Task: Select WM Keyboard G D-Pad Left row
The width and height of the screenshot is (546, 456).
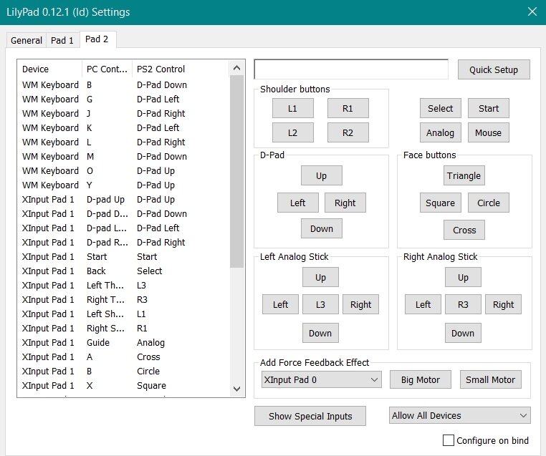Action: pyautogui.click(x=124, y=99)
